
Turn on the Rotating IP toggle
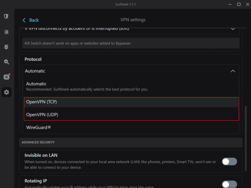(229, 184)
